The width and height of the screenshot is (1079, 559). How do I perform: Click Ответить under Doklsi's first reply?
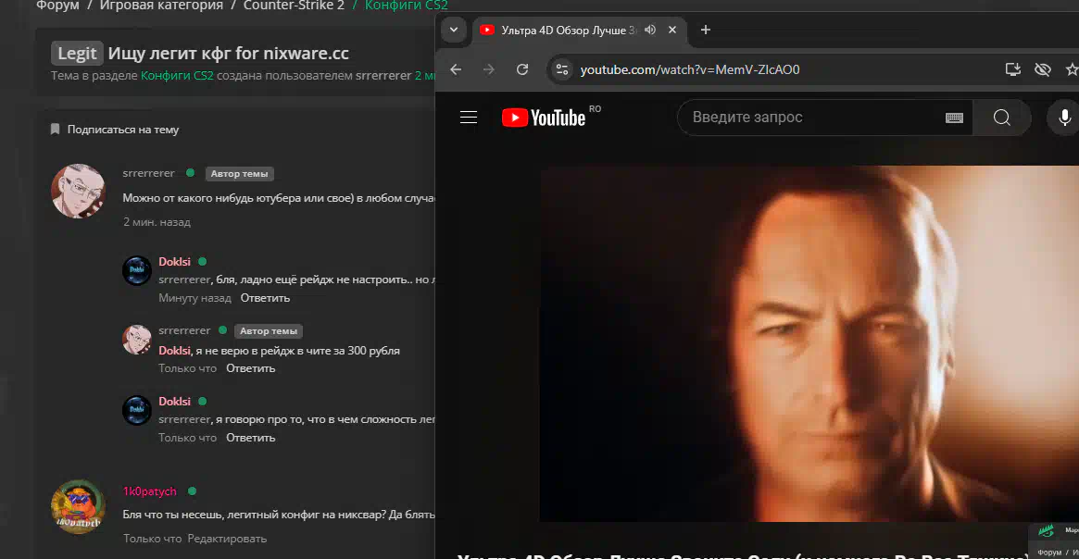tap(265, 298)
